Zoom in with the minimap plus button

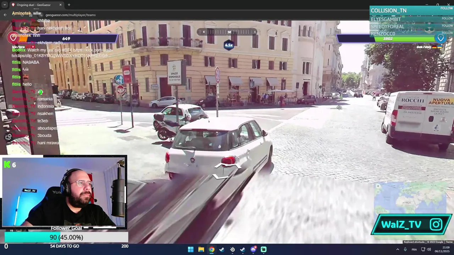[378, 186]
